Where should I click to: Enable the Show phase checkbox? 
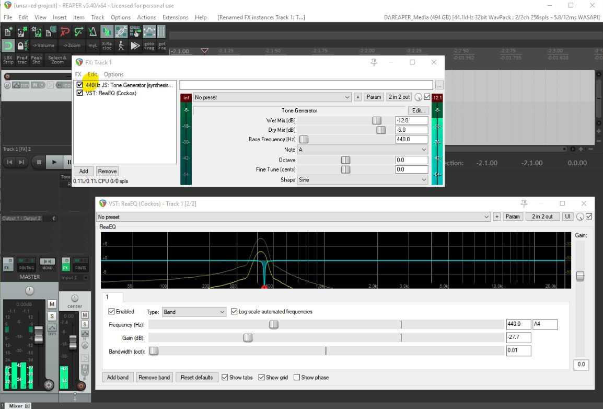[x=297, y=378]
